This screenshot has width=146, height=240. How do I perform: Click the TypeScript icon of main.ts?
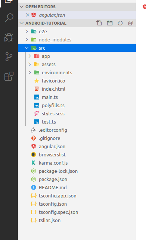(37, 97)
